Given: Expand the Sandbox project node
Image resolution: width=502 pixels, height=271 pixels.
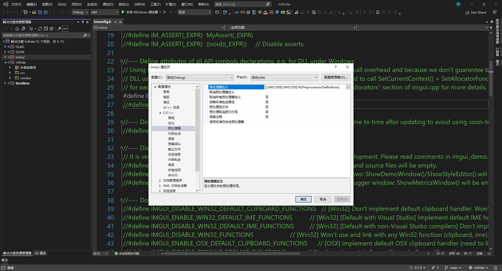Looking at the screenshot, I should point(5,83).
